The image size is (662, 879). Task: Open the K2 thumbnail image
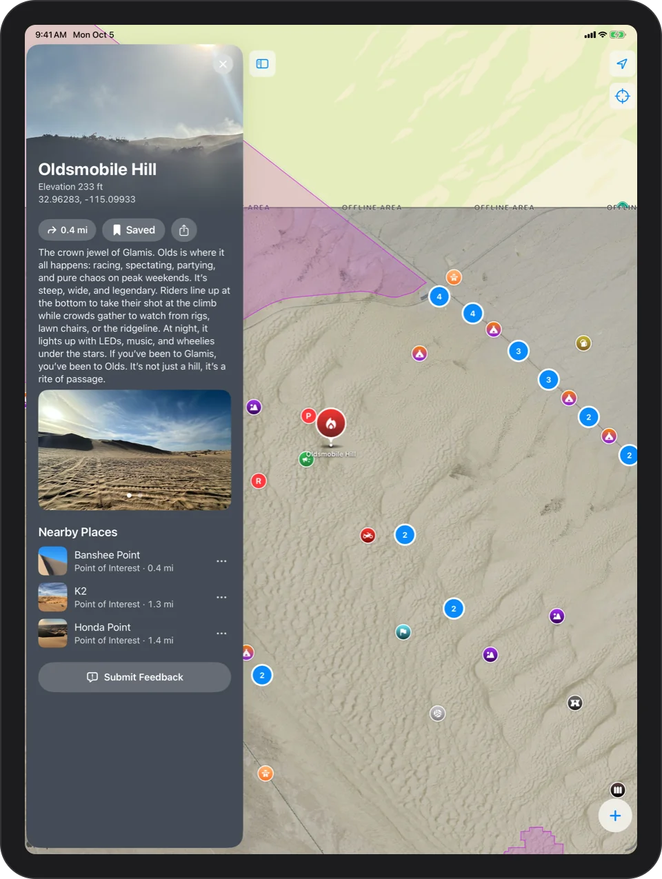[x=52, y=597]
